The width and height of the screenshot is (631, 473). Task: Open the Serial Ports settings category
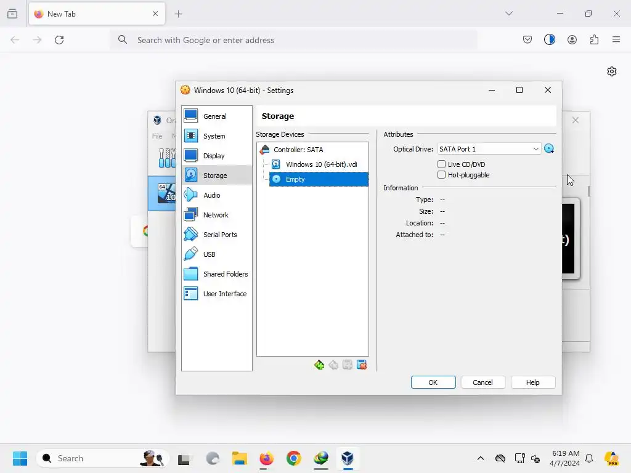pos(216,235)
